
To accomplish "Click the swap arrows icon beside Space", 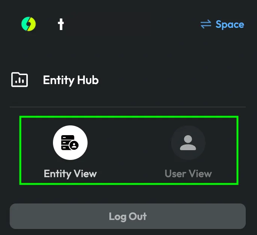I will [x=206, y=24].
